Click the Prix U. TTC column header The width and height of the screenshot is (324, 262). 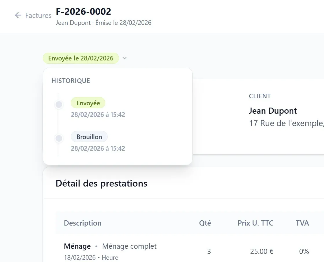(255, 223)
